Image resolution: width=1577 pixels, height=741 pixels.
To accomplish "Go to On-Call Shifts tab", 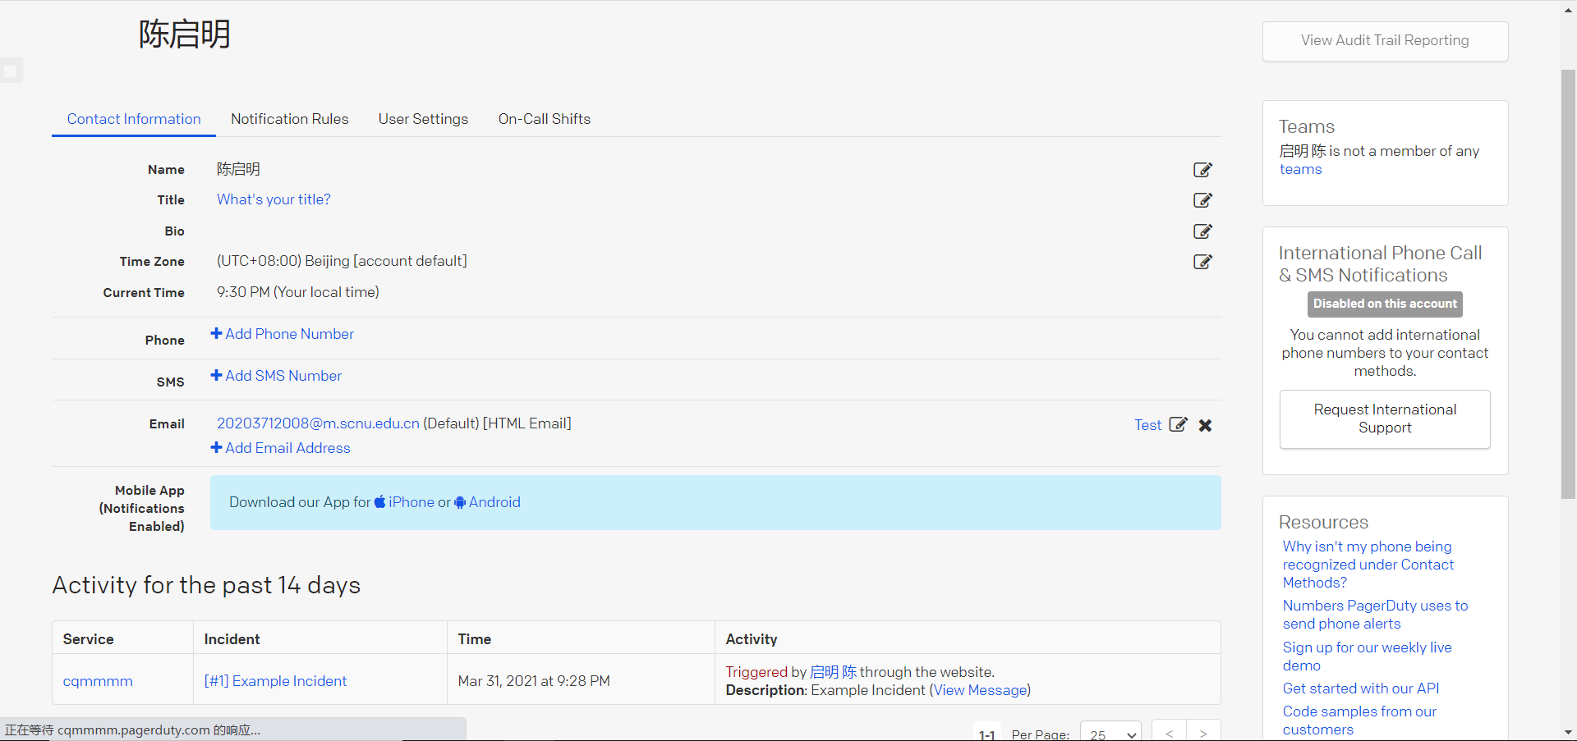I will click(x=545, y=119).
